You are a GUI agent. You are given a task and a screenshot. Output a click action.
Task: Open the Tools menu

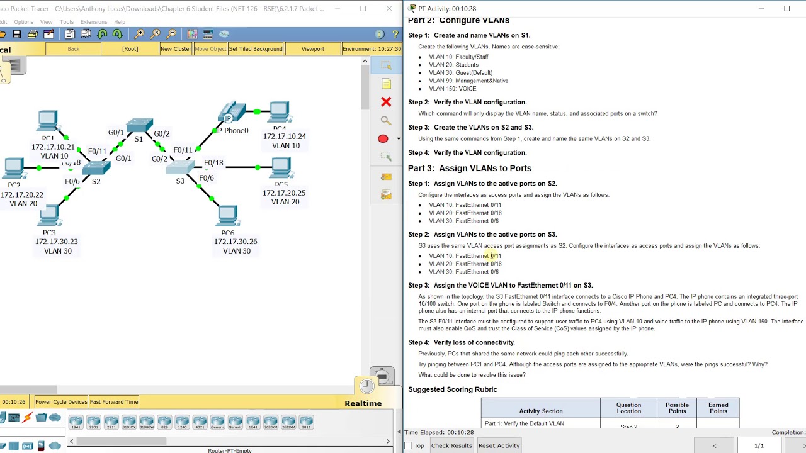[67, 22]
